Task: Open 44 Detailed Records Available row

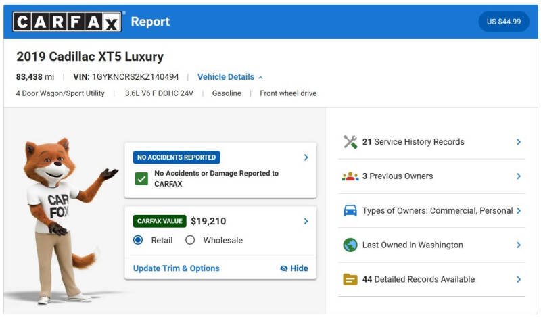Action: pyautogui.click(x=431, y=279)
